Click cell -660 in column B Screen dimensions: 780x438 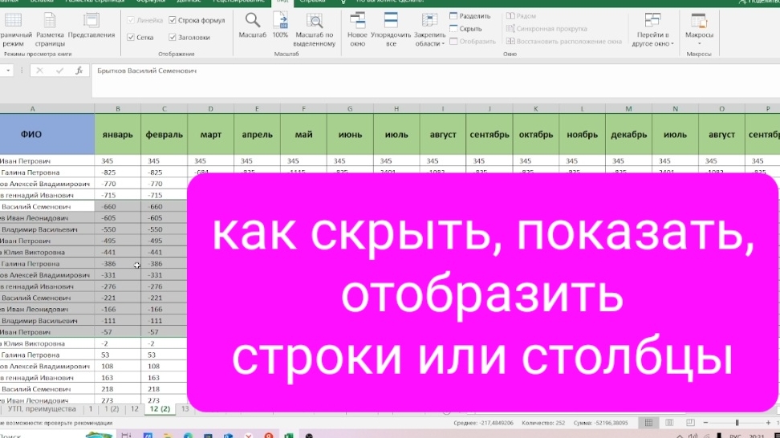point(118,206)
